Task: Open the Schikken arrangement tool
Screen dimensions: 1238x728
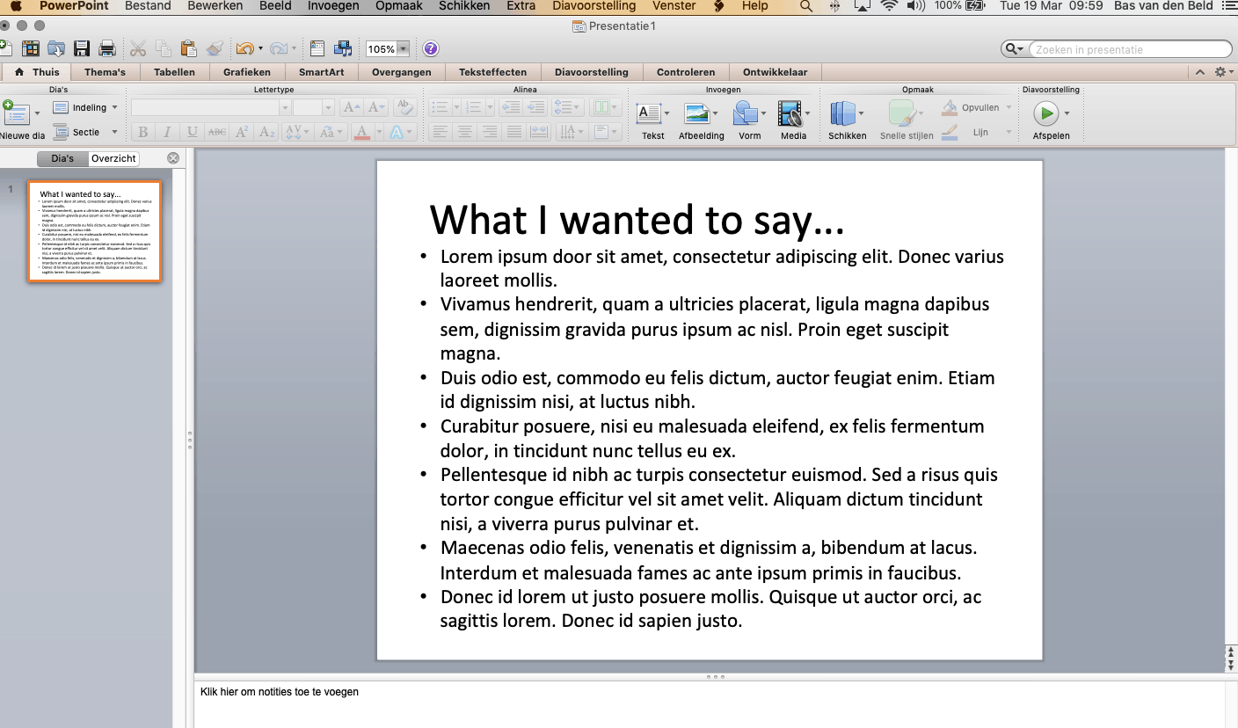Action: pyautogui.click(x=846, y=114)
